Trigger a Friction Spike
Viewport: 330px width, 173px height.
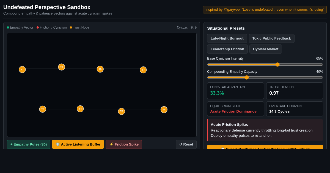124,144
